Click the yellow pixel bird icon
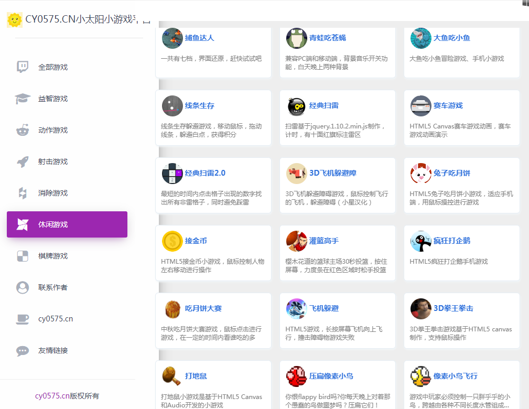This screenshot has width=529, height=409. pos(421,376)
